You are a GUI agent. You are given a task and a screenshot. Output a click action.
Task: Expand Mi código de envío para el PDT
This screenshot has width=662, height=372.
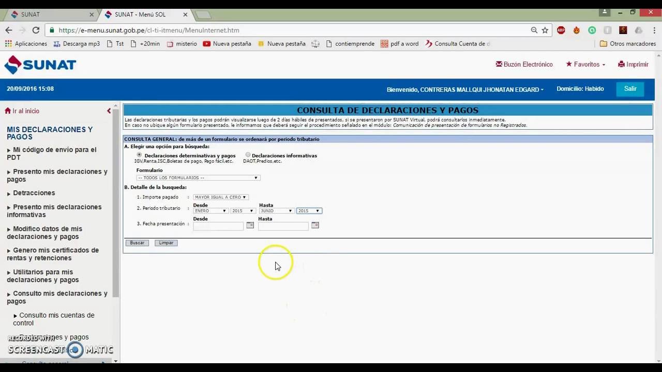pos(52,153)
